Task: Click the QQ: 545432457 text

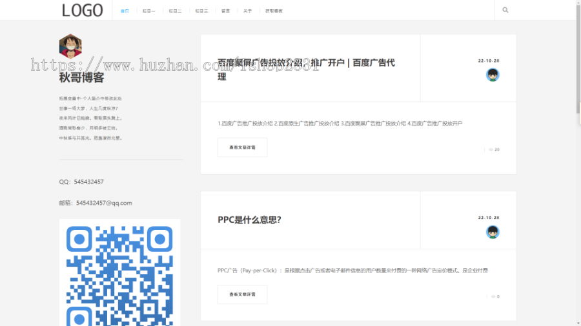Action: pyautogui.click(x=81, y=182)
